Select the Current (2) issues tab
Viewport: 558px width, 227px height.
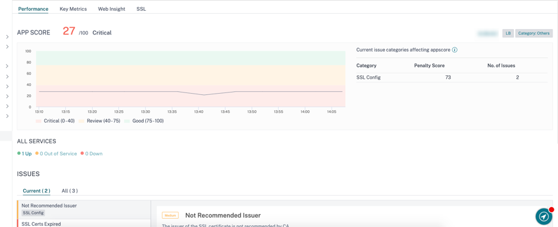coord(36,191)
